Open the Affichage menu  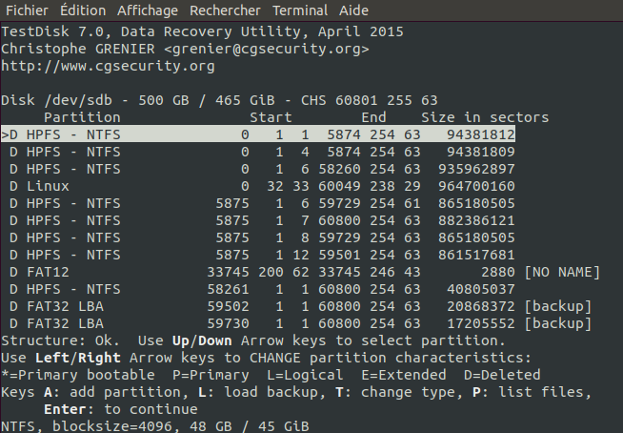[148, 10]
